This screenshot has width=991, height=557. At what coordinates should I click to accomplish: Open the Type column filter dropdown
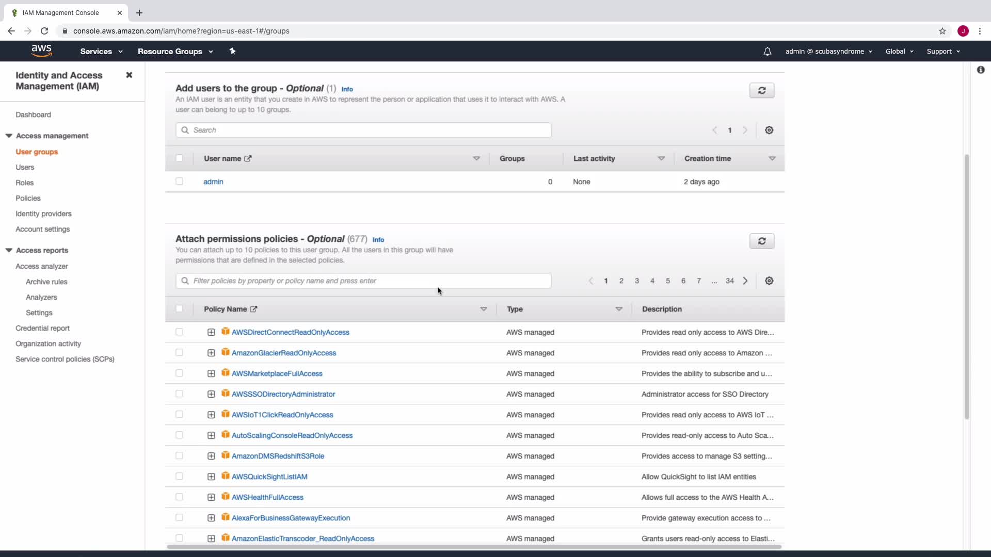tap(618, 309)
